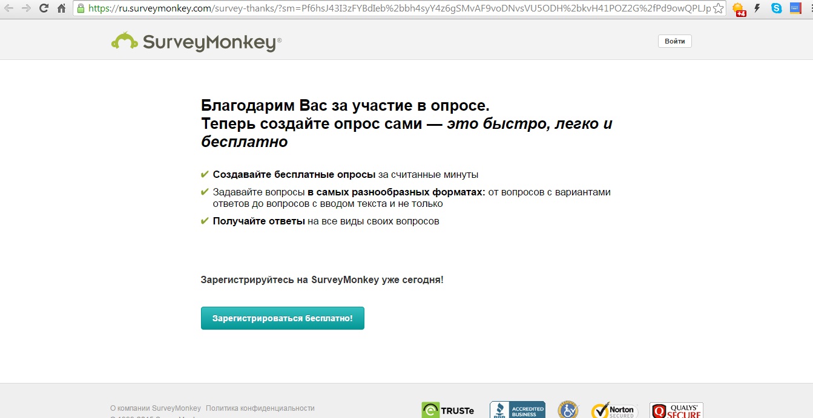
Task: Click the green padlock security icon
Action: point(81,8)
